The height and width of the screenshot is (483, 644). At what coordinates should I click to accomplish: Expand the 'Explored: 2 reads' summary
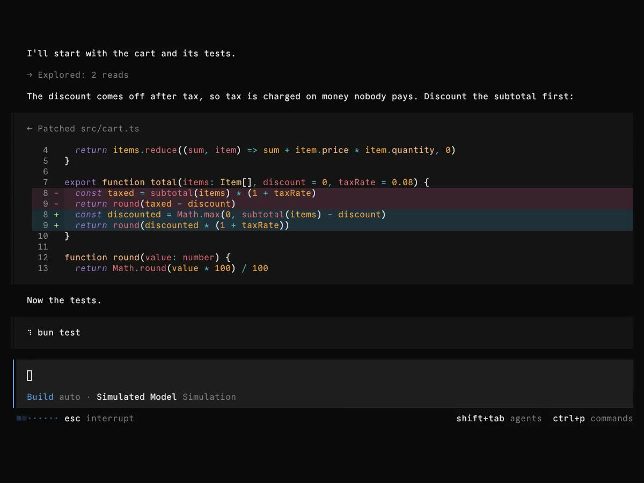tap(78, 75)
